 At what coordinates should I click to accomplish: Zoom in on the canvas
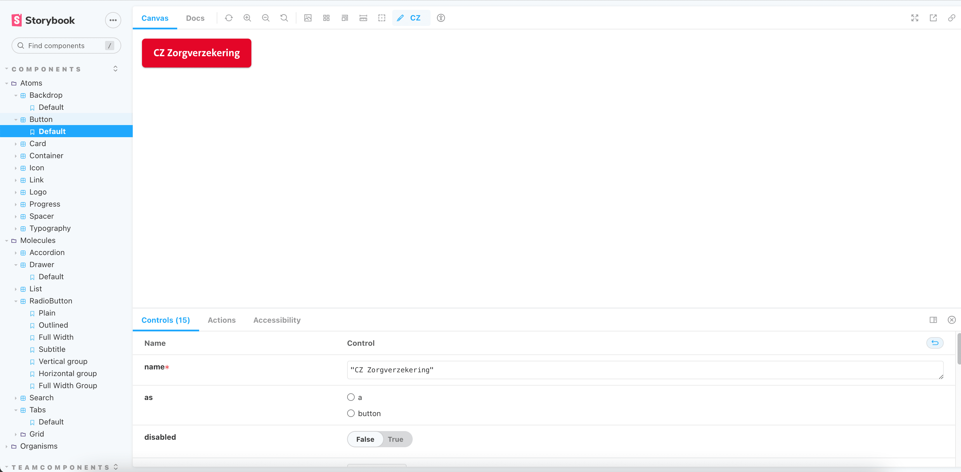247,18
